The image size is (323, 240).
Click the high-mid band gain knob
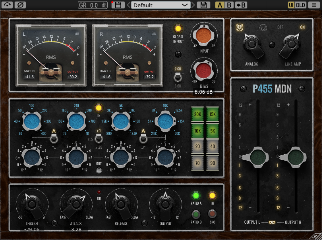click(121, 157)
